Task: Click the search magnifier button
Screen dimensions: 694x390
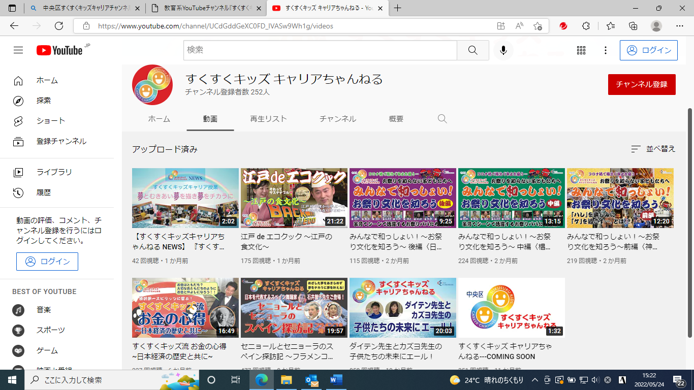Action: coord(472,50)
